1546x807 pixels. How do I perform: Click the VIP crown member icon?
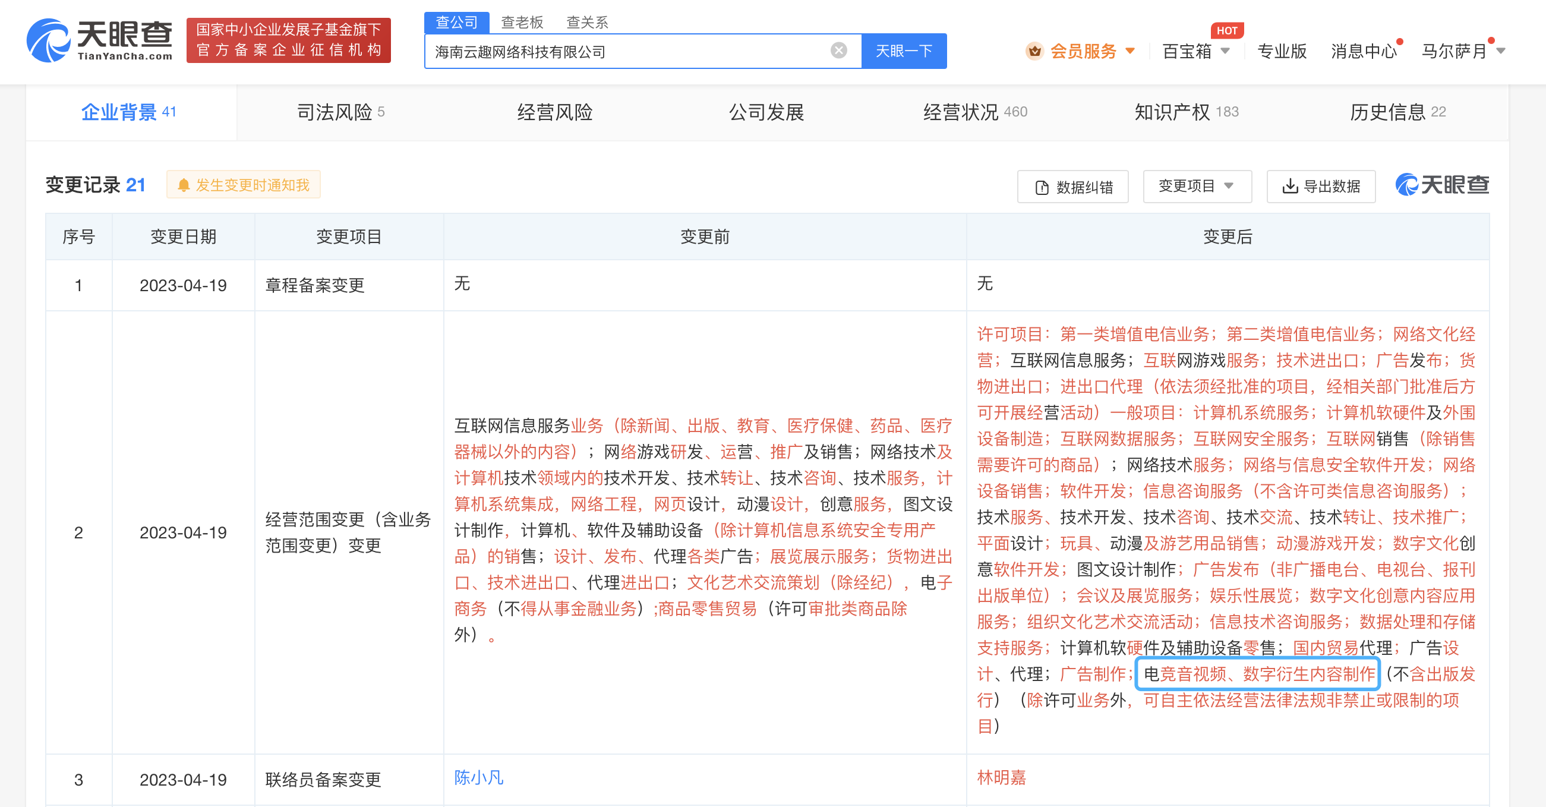coord(1034,51)
